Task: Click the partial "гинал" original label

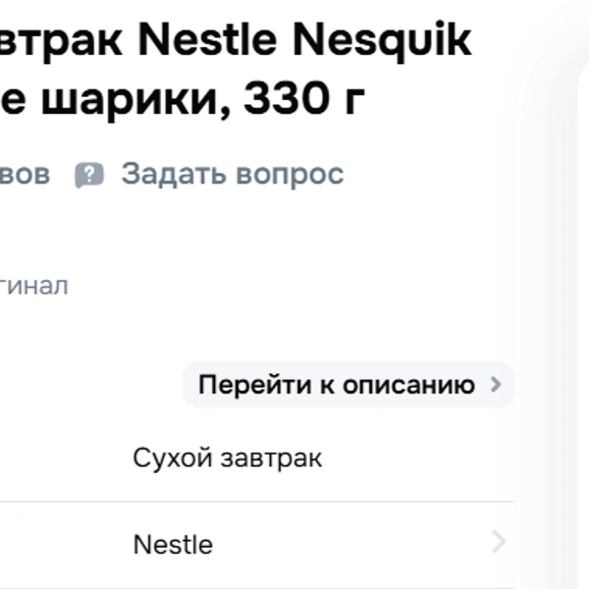Action: pos(34,287)
